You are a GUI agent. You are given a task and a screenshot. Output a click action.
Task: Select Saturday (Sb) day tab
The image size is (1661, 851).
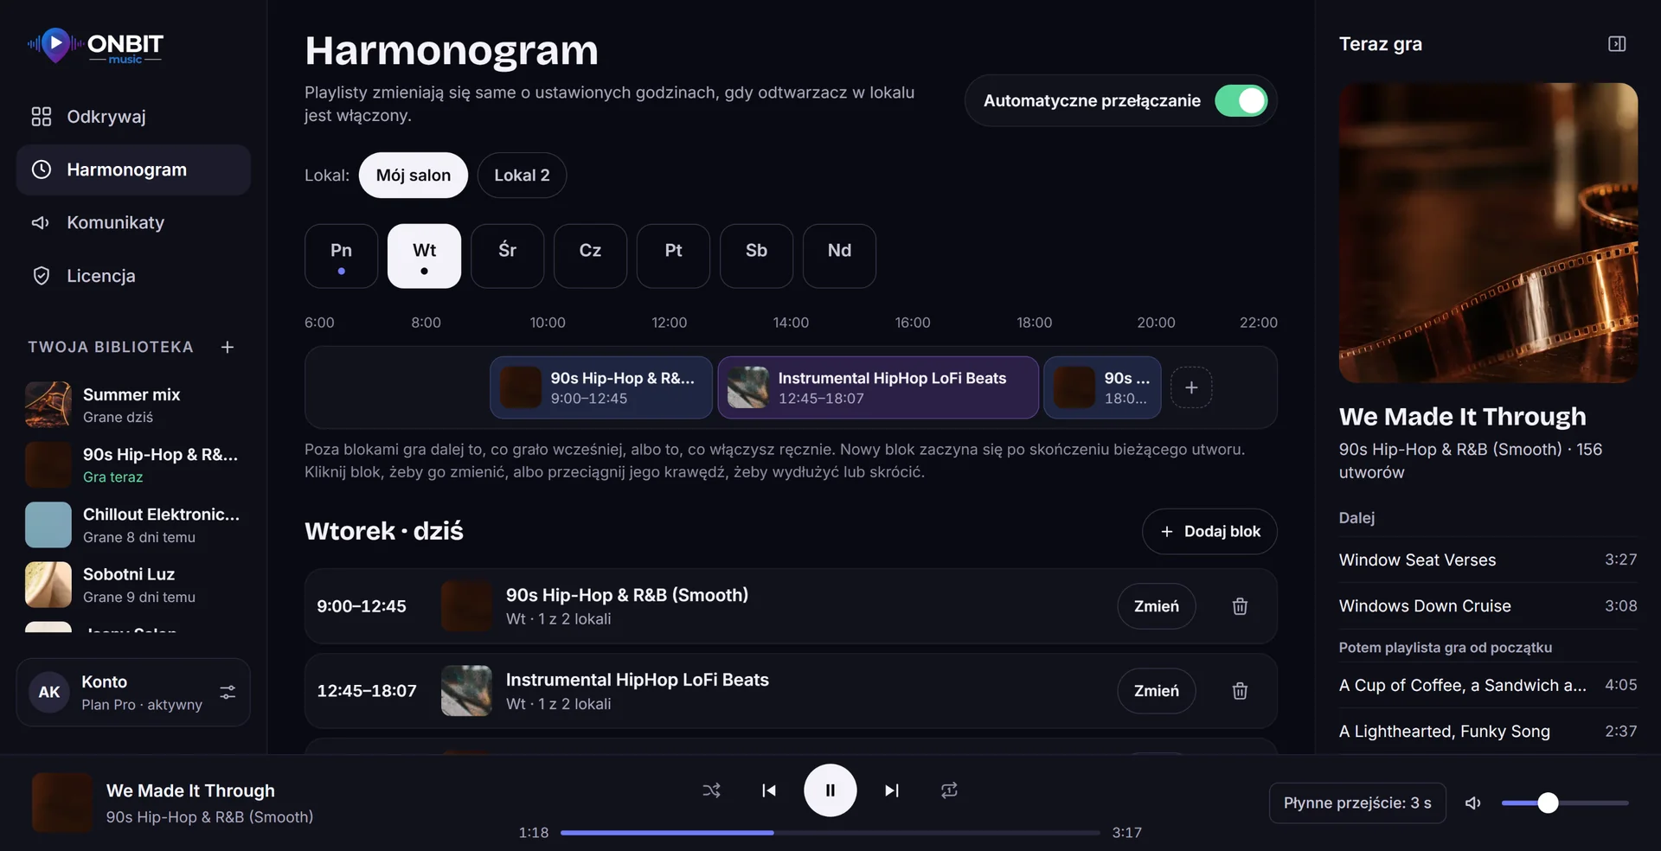(x=756, y=256)
